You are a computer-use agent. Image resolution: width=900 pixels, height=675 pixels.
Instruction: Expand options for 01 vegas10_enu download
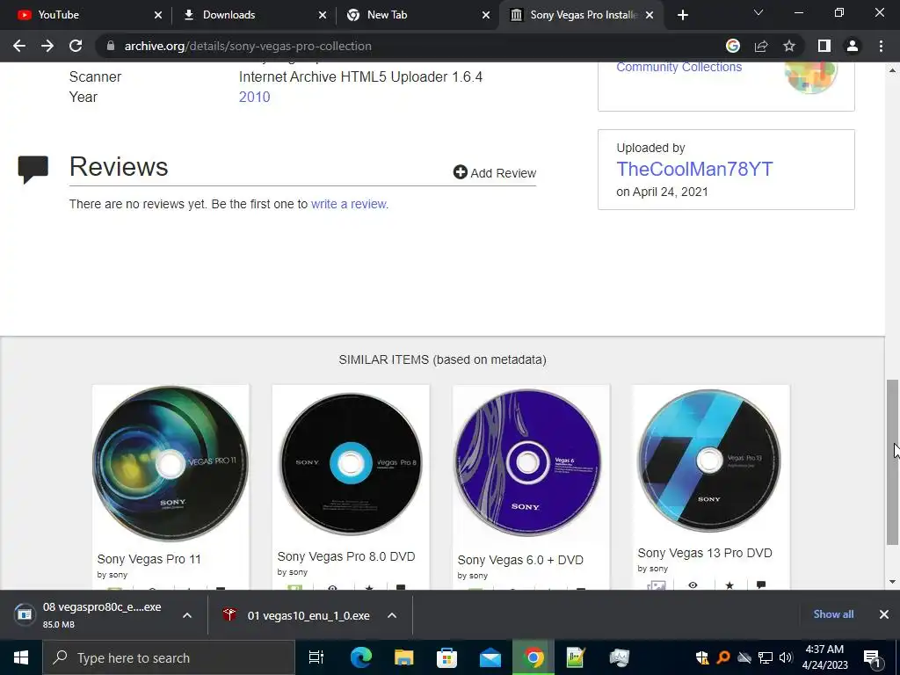coord(392,615)
